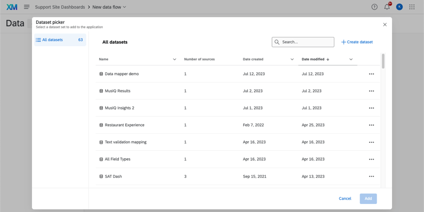Open more options for Restaurant Experience

[x=371, y=125]
